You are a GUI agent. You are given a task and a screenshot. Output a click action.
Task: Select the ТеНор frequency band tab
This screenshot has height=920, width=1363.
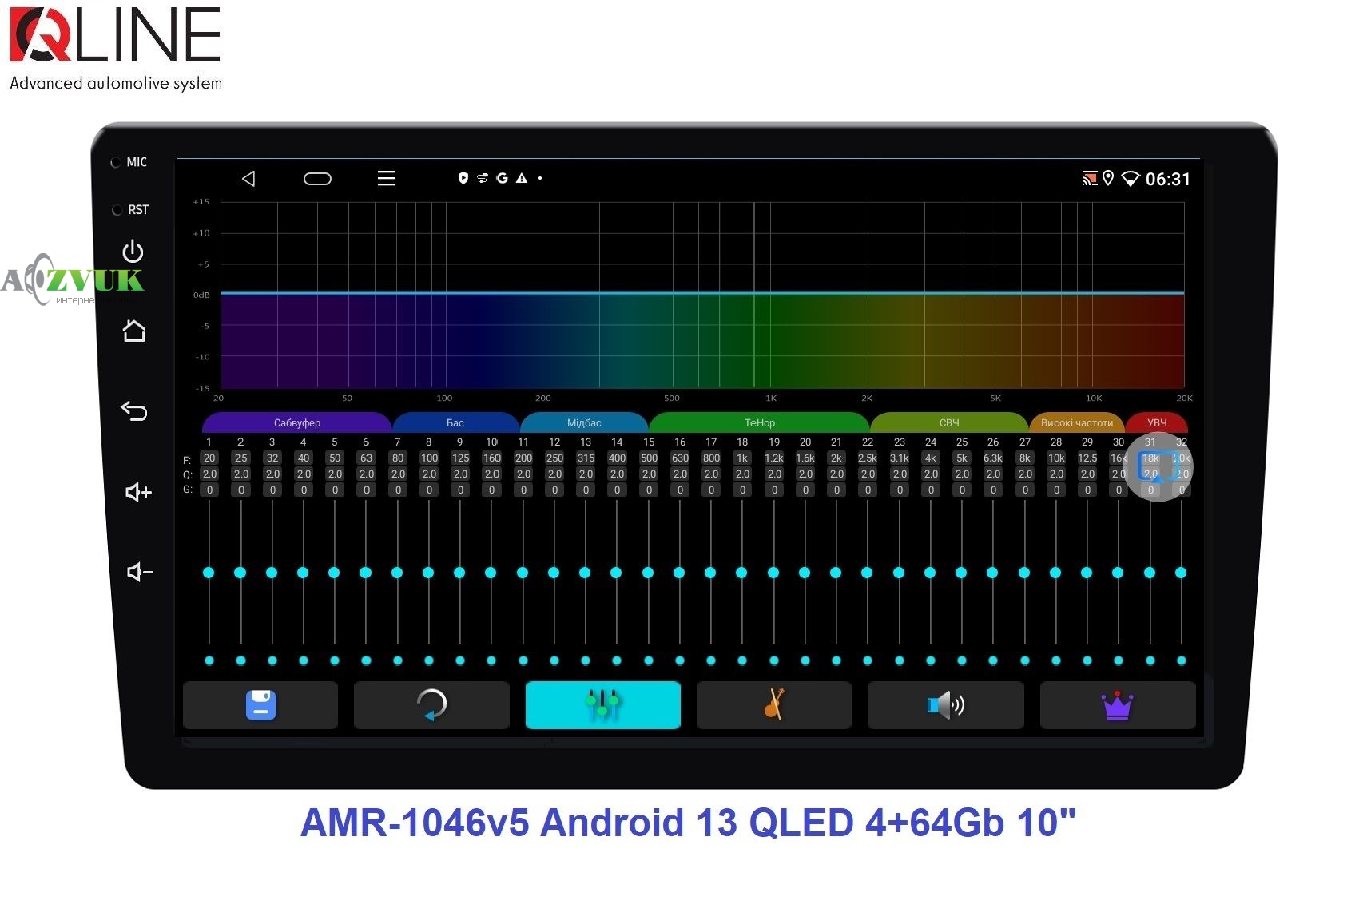point(761,422)
